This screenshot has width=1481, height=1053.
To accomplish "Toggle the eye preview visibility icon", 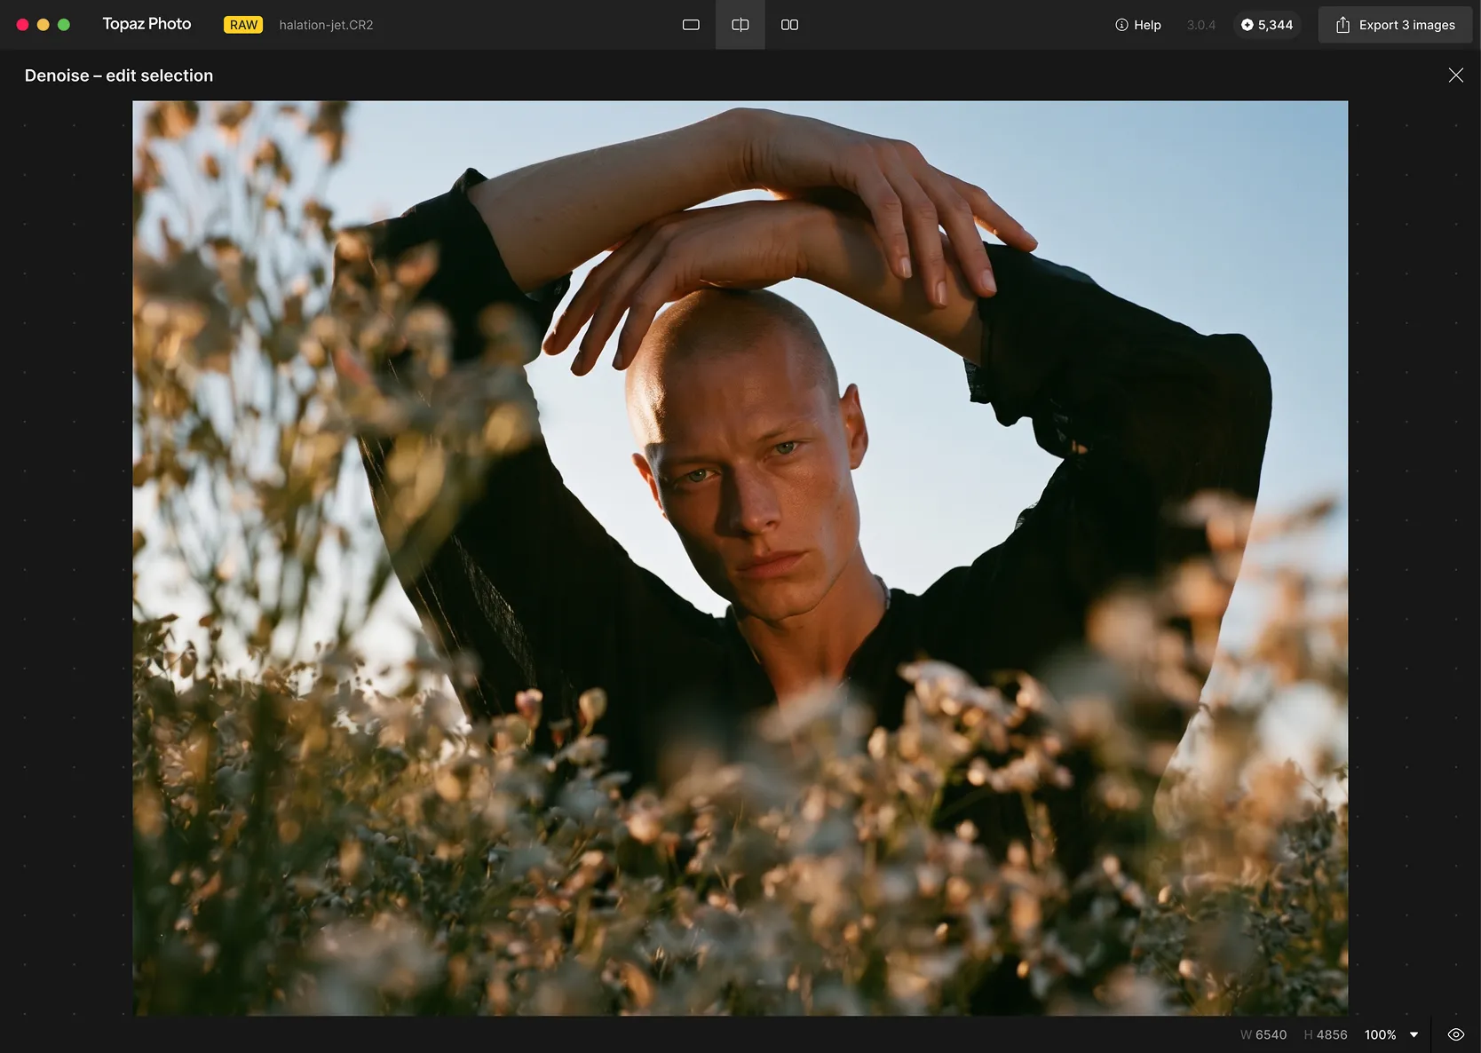I will click(1456, 1034).
